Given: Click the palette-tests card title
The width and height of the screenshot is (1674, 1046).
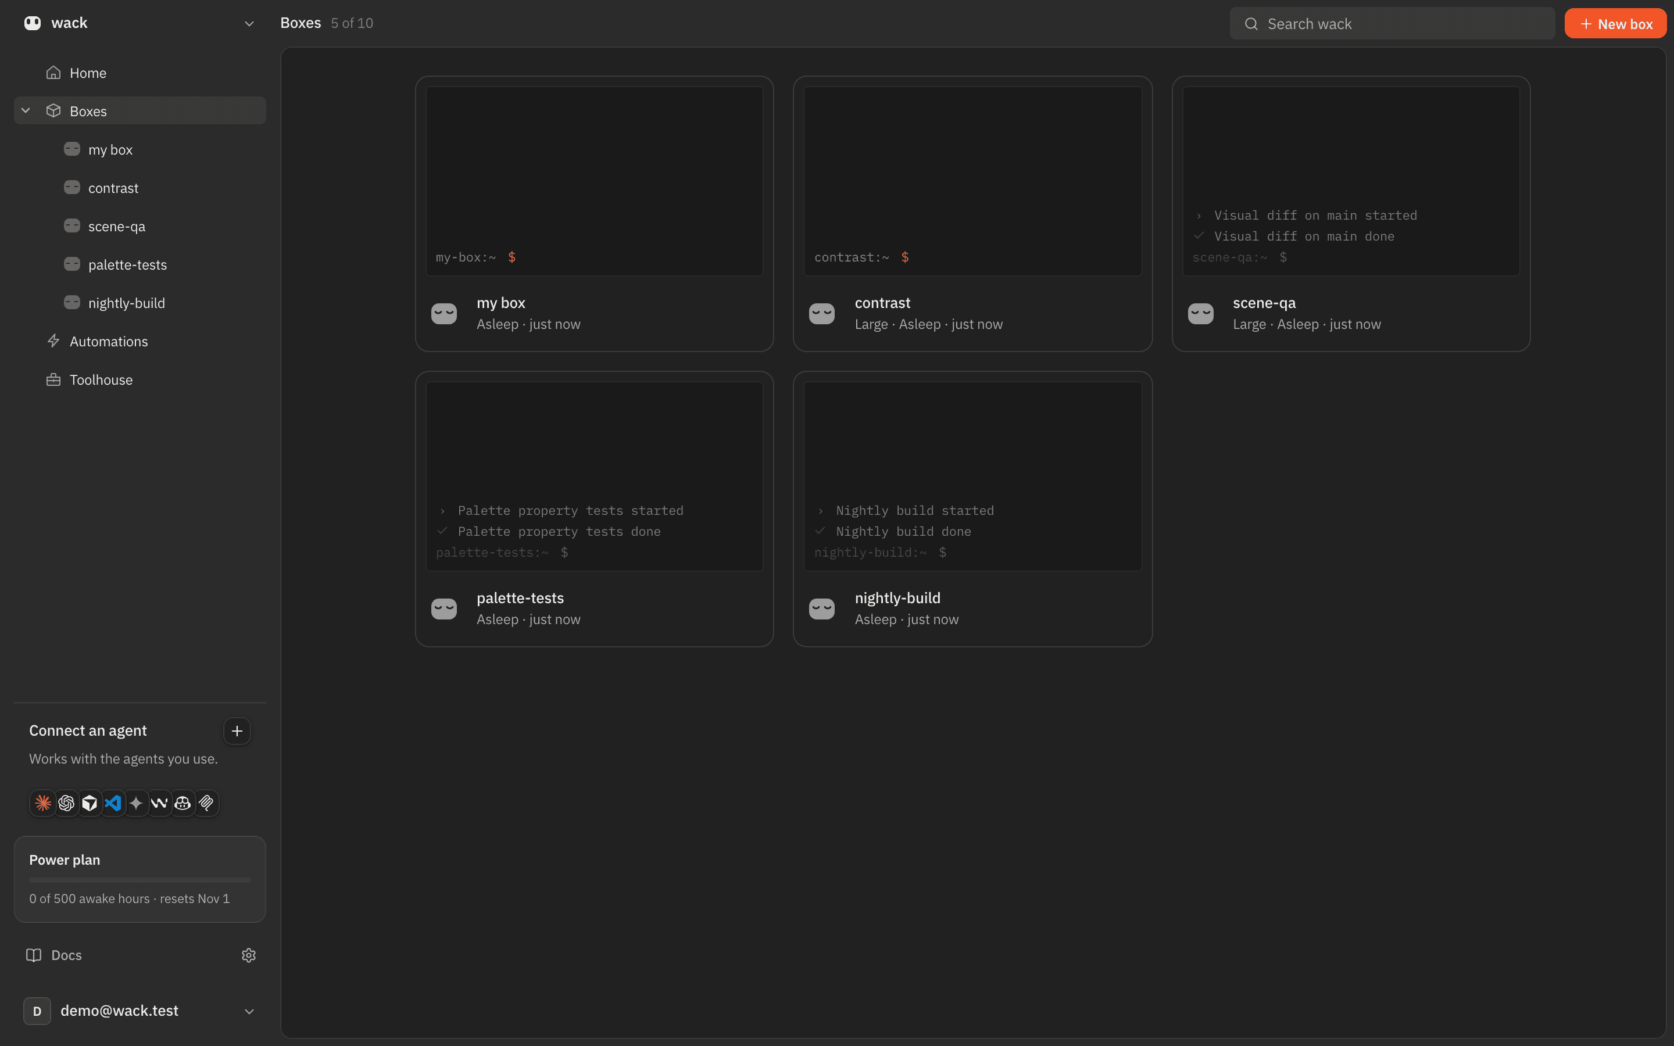Looking at the screenshot, I should [x=520, y=599].
